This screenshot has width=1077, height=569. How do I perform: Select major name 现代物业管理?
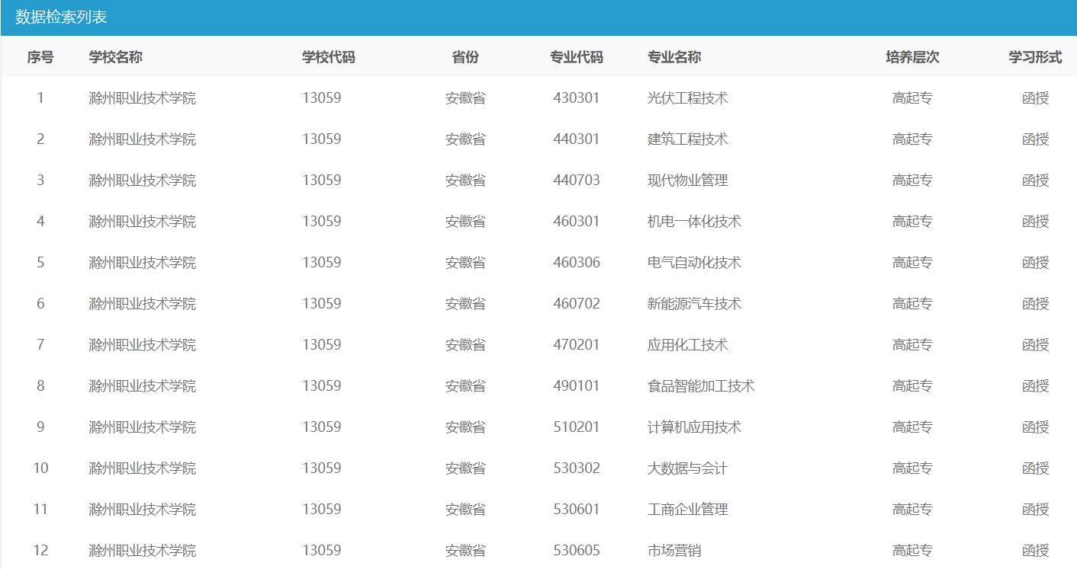point(688,181)
